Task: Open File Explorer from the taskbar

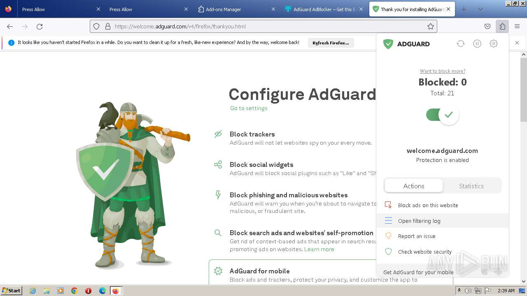Action: coord(47,291)
